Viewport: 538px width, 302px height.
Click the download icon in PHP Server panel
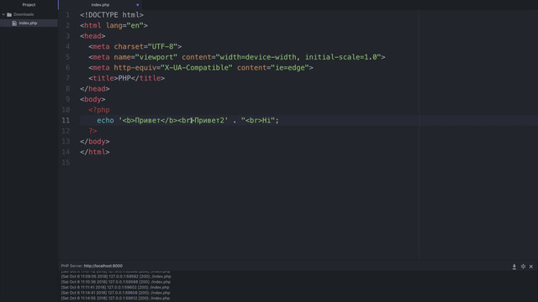(x=514, y=267)
